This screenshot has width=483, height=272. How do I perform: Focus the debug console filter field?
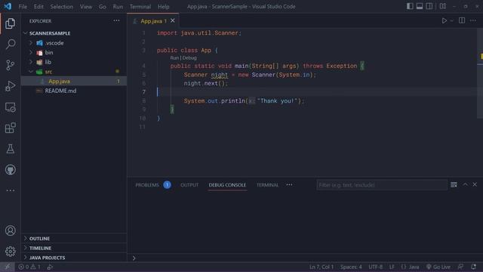[382, 184]
